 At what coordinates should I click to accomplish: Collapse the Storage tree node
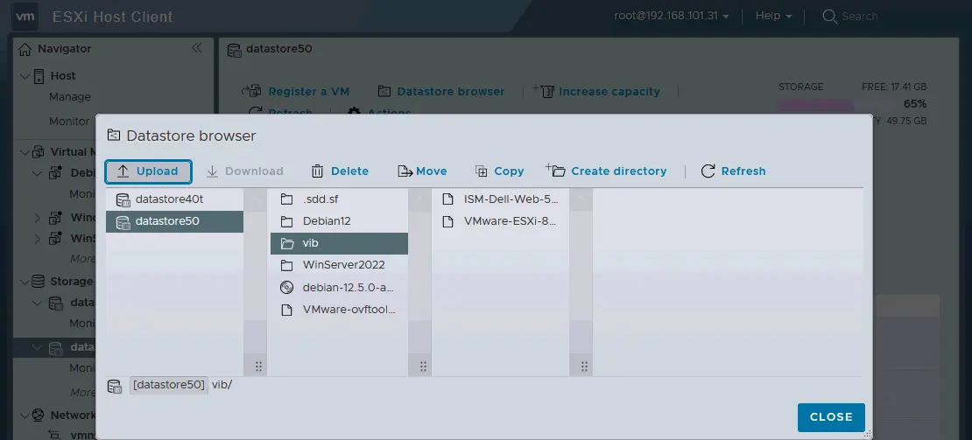(25, 283)
